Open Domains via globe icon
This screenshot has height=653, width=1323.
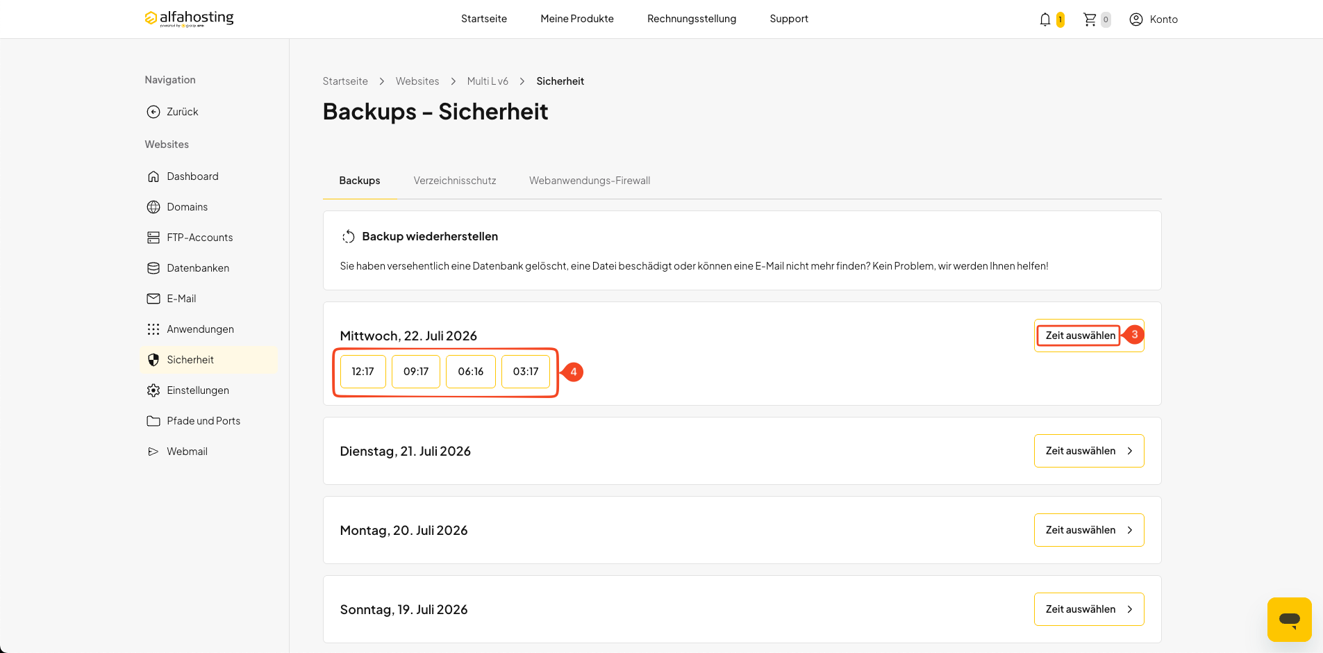[x=153, y=207]
